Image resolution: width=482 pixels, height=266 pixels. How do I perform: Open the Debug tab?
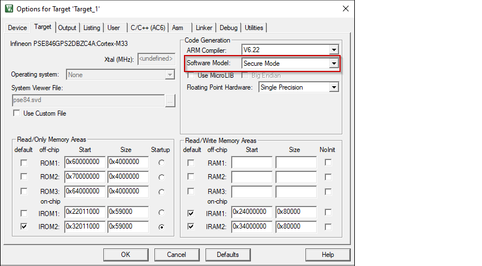pos(229,28)
